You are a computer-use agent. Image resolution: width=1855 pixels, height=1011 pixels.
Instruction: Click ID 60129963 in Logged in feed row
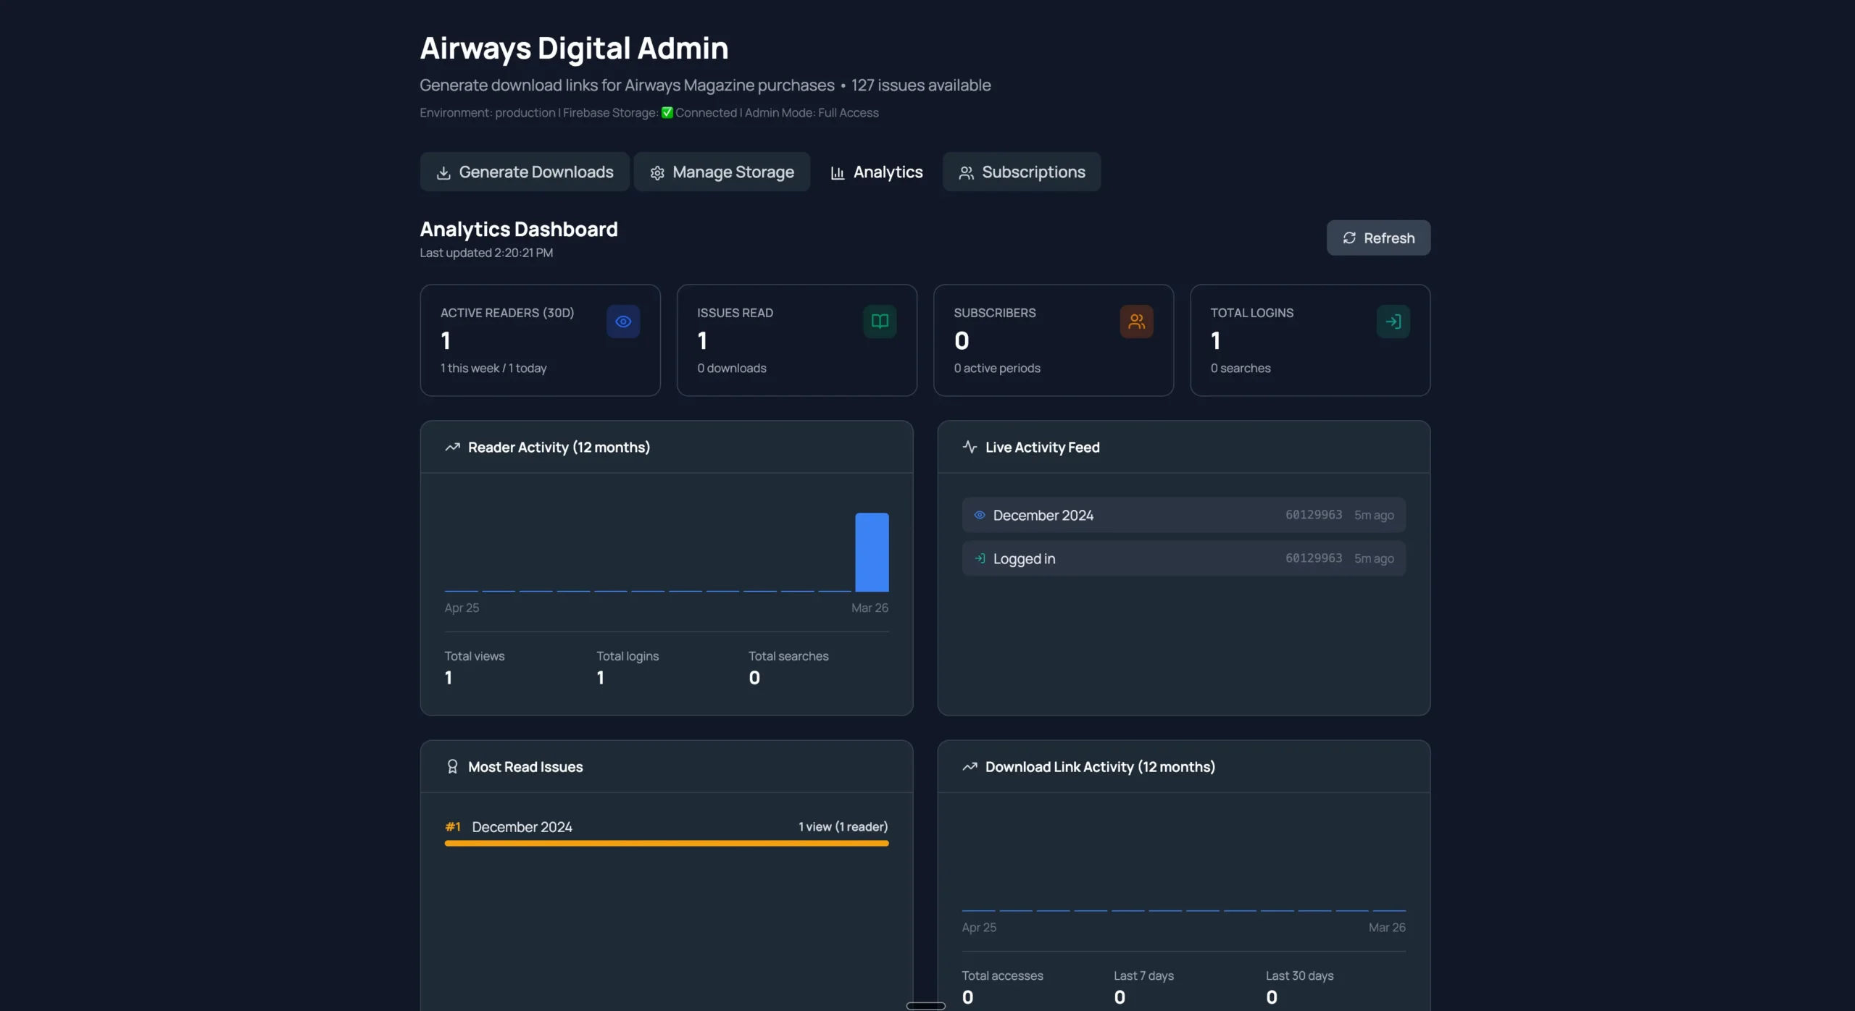tap(1314, 558)
